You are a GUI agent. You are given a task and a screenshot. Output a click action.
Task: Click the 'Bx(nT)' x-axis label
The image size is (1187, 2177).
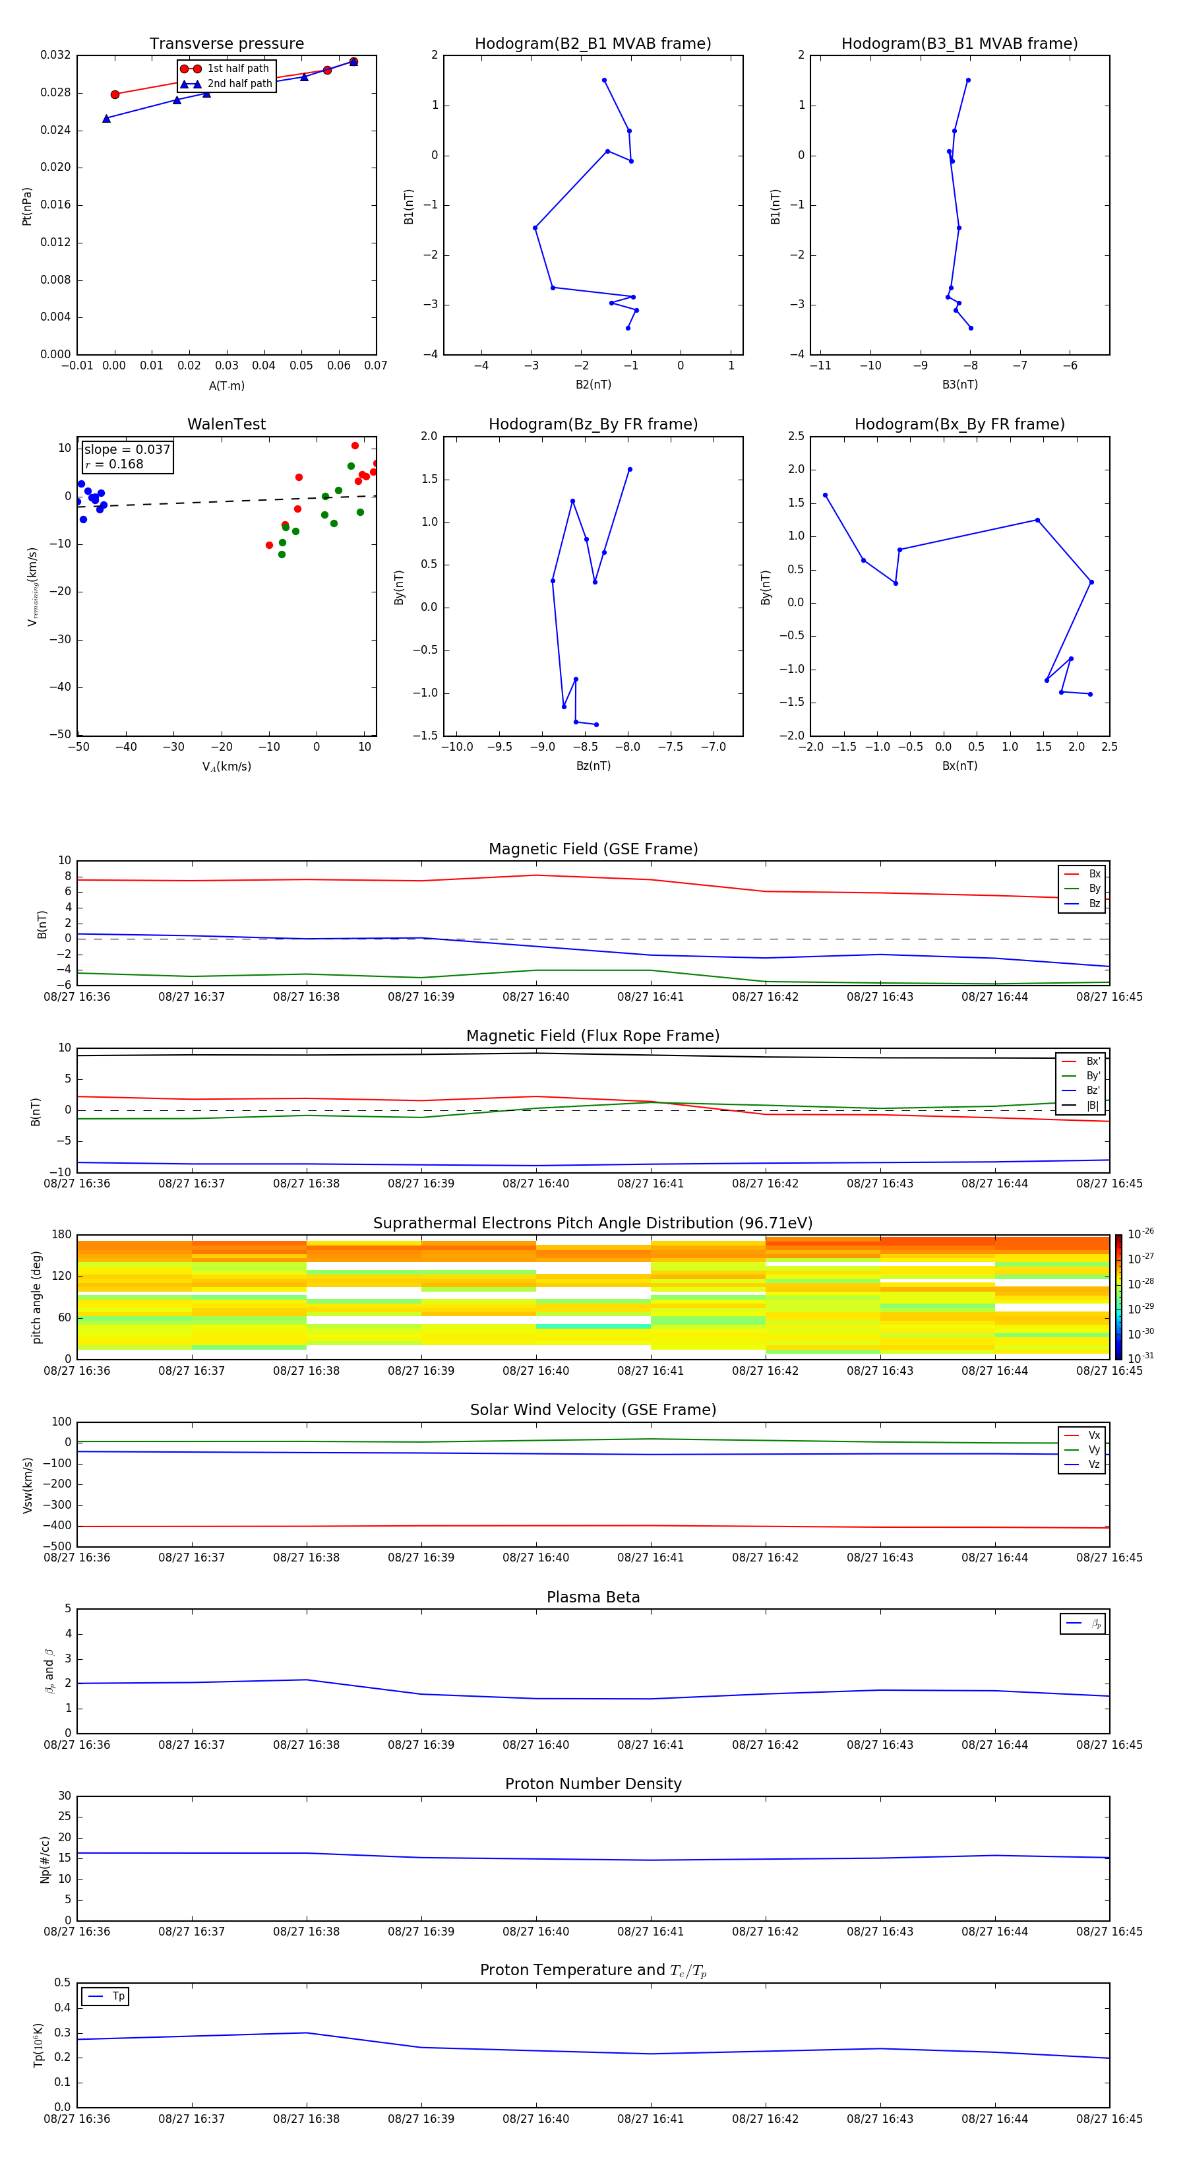[x=959, y=766]
